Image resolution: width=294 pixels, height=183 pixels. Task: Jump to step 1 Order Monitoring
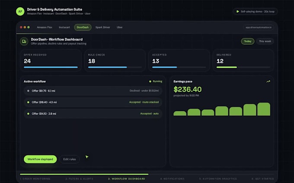(x=35, y=179)
